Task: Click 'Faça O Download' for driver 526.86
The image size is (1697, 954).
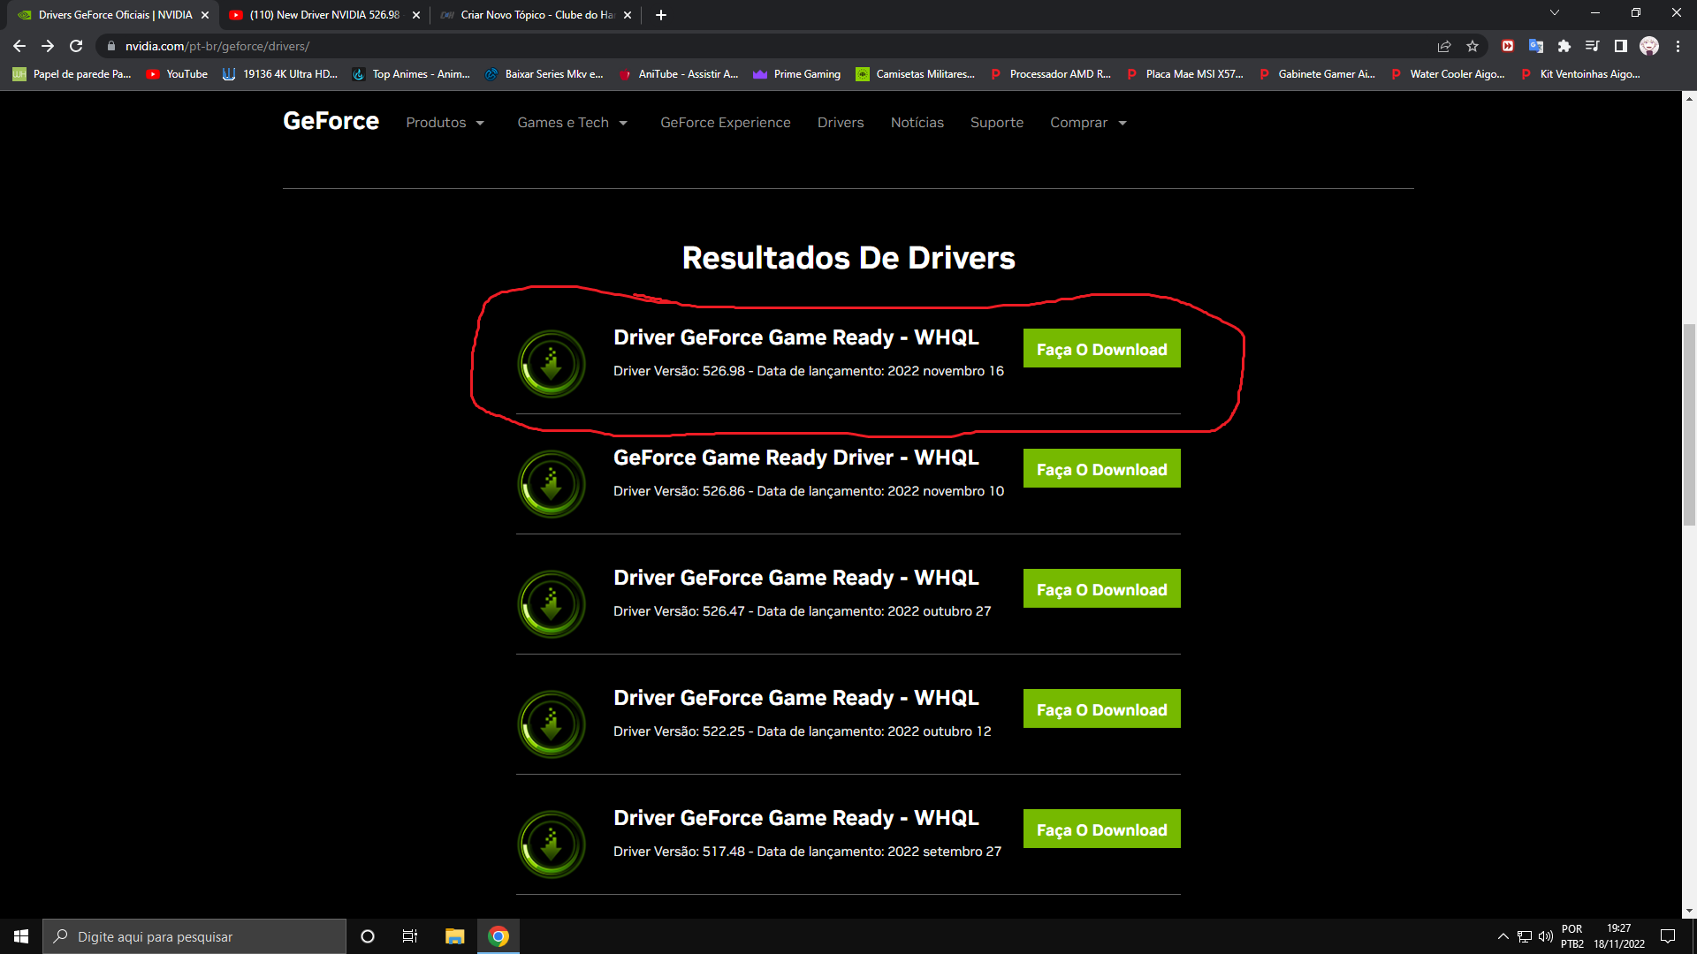Action: coord(1102,469)
